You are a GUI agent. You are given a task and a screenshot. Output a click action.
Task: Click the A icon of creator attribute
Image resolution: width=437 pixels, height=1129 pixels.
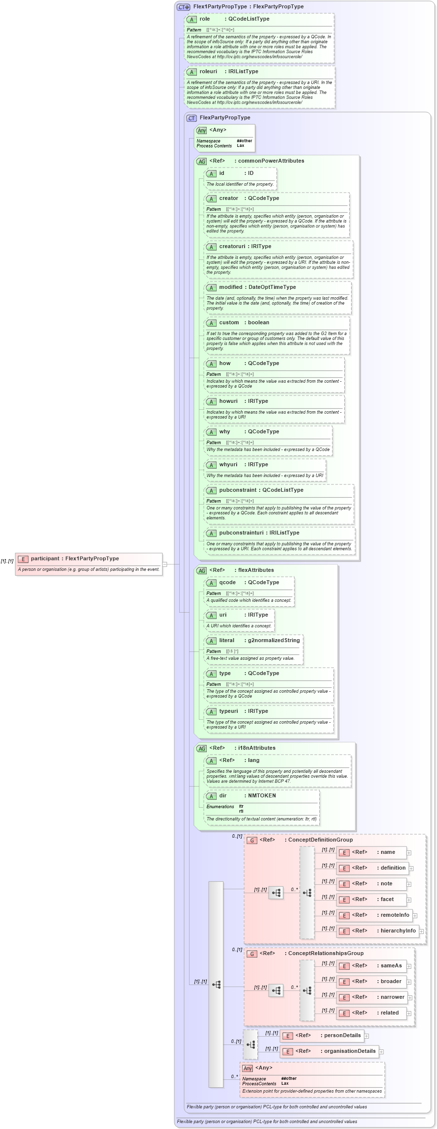(x=211, y=198)
